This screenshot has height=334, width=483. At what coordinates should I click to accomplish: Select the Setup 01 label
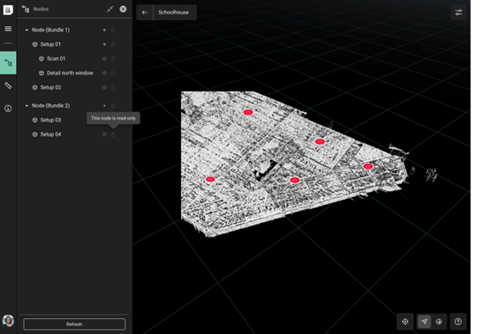[x=50, y=44]
